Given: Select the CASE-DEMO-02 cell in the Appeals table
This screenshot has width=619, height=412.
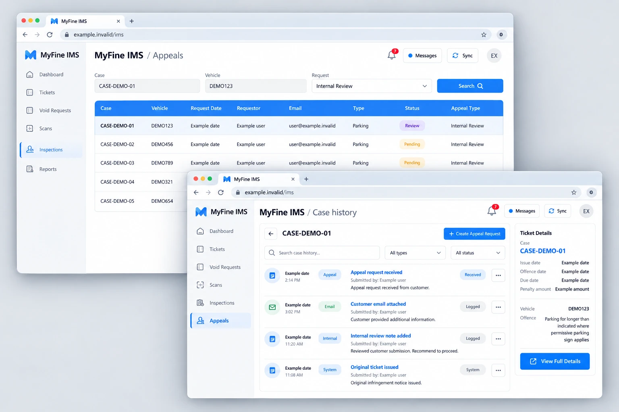Looking at the screenshot, I should 117,144.
